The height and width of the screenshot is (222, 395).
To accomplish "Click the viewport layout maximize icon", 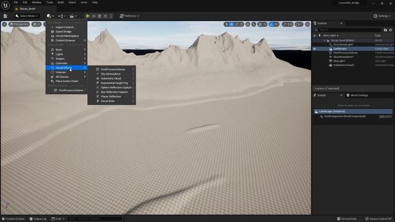I will coord(307,24).
